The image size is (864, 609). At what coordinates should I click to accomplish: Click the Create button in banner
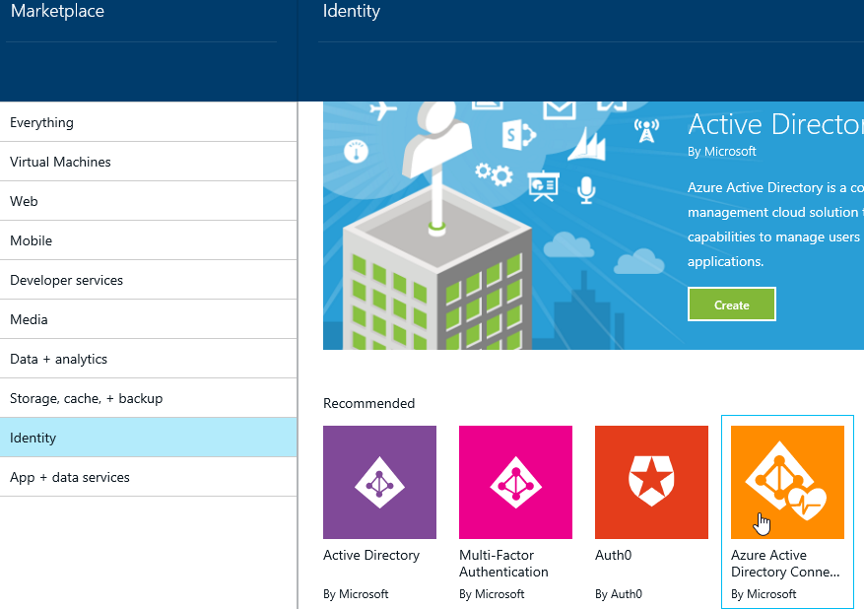pos(731,304)
